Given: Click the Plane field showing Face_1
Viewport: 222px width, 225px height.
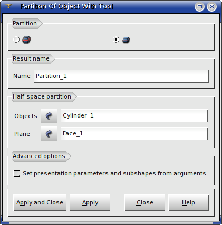Looking at the screenshot, I should [x=134, y=133].
